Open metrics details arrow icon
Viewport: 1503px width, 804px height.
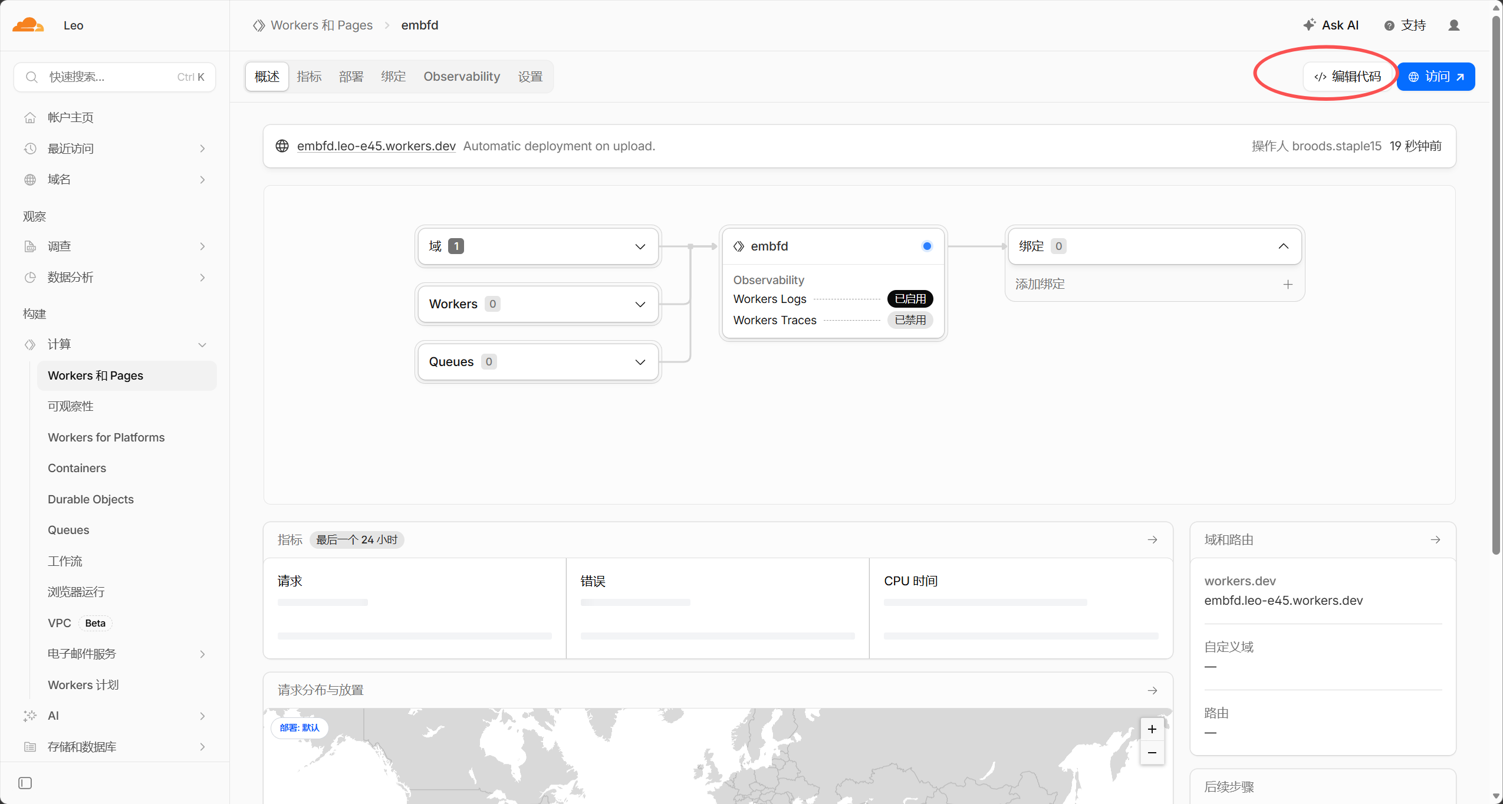[x=1152, y=540]
